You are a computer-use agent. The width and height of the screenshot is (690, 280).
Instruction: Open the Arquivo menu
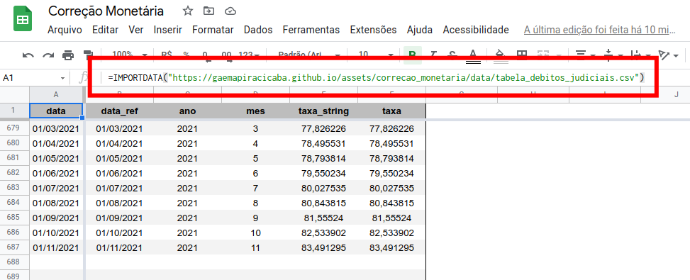pyautogui.click(x=65, y=30)
